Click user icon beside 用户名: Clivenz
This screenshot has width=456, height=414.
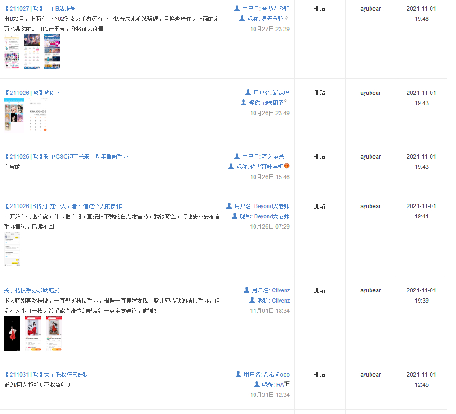(247, 290)
